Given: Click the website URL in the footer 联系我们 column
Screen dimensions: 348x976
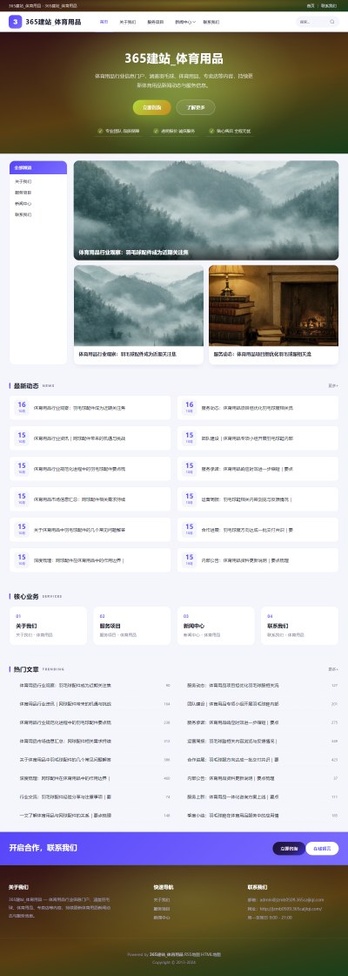Looking at the screenshot, I should click(x=291, y=909).
